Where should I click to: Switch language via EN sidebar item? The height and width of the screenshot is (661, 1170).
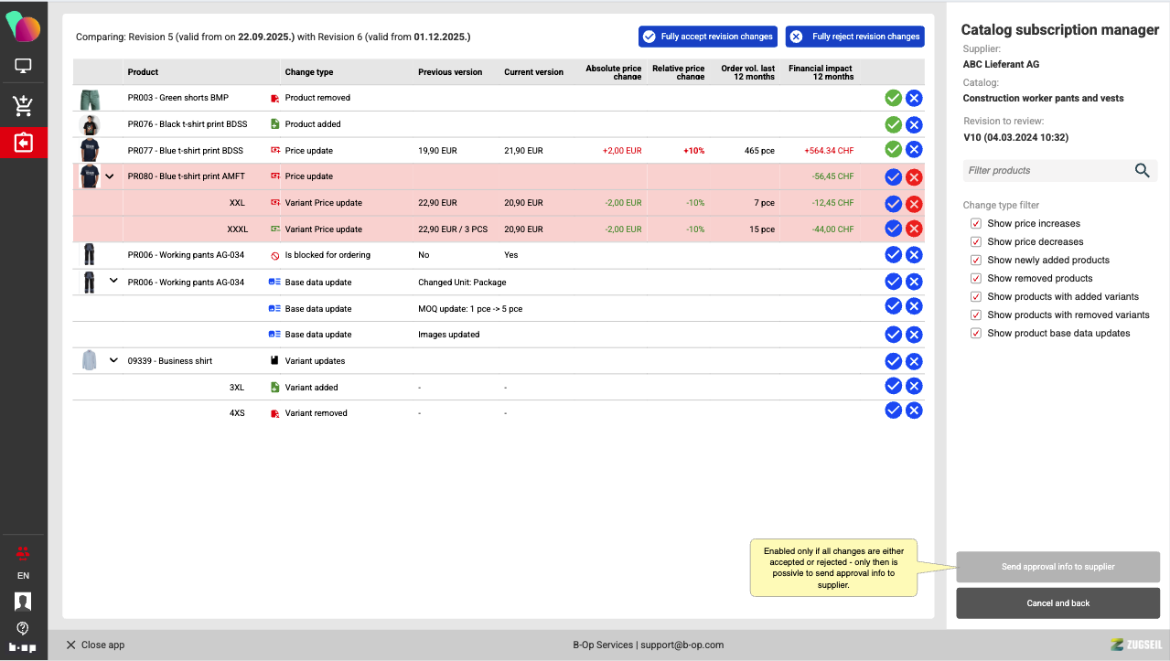click(23, 576)
